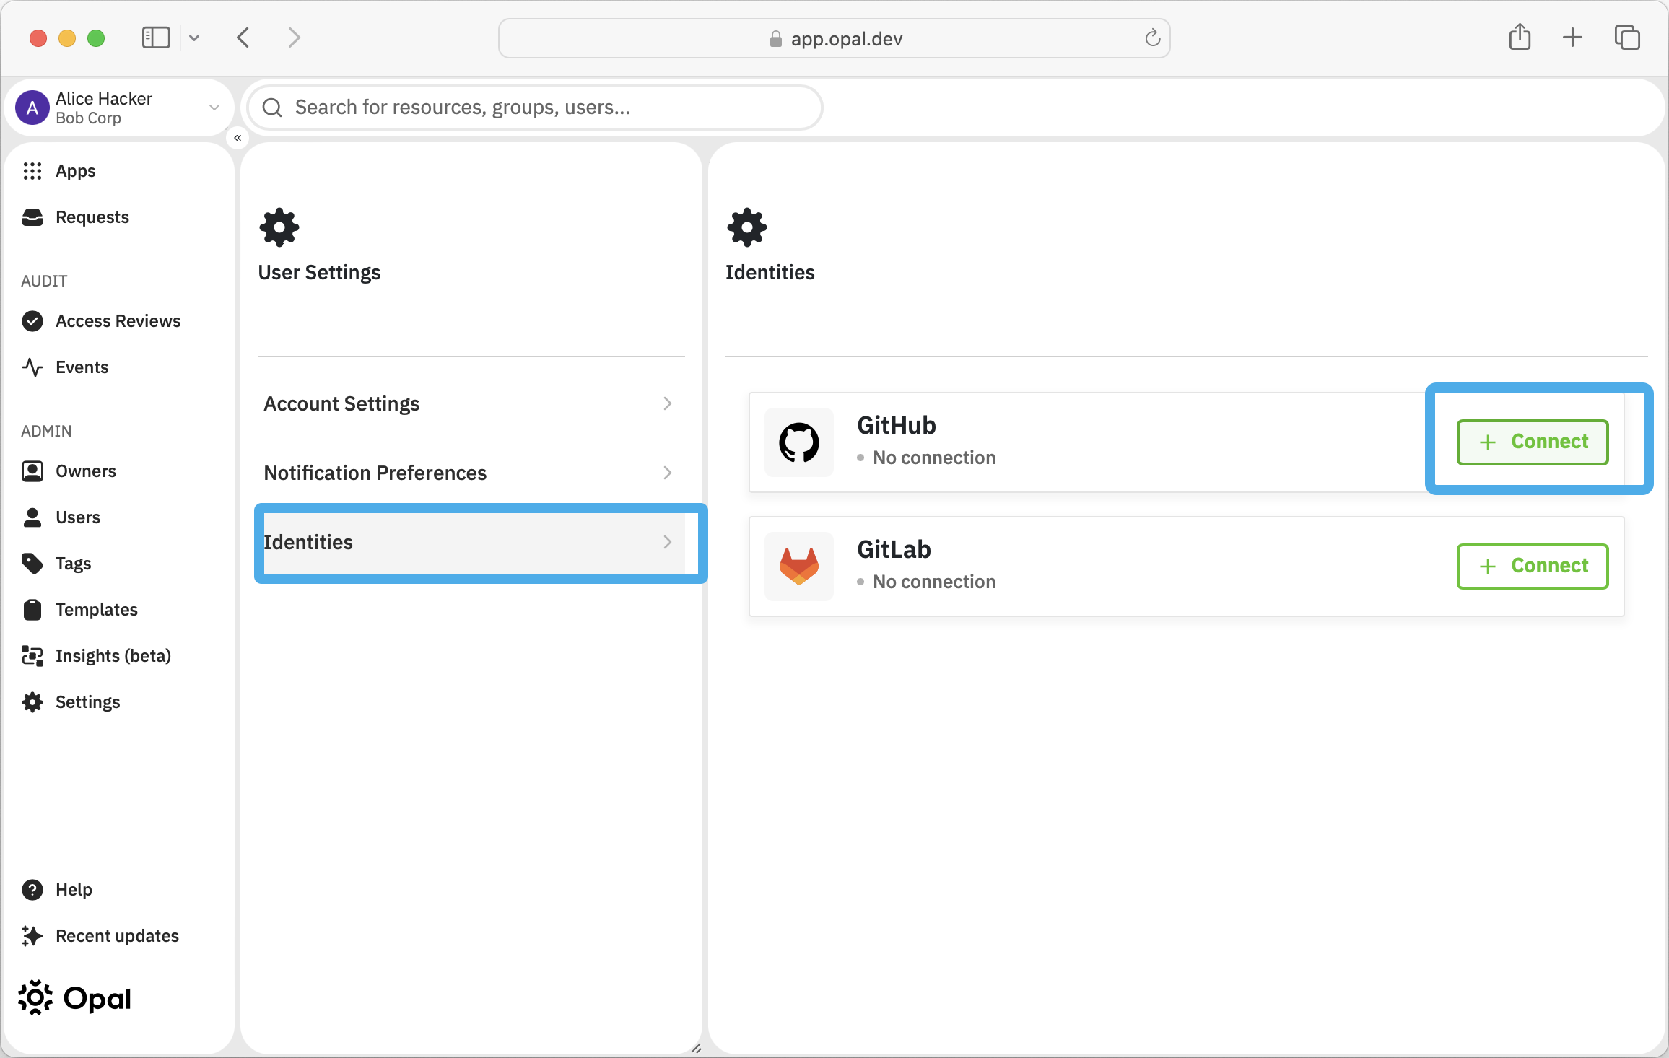Select Identities menu item

(471, 542)
